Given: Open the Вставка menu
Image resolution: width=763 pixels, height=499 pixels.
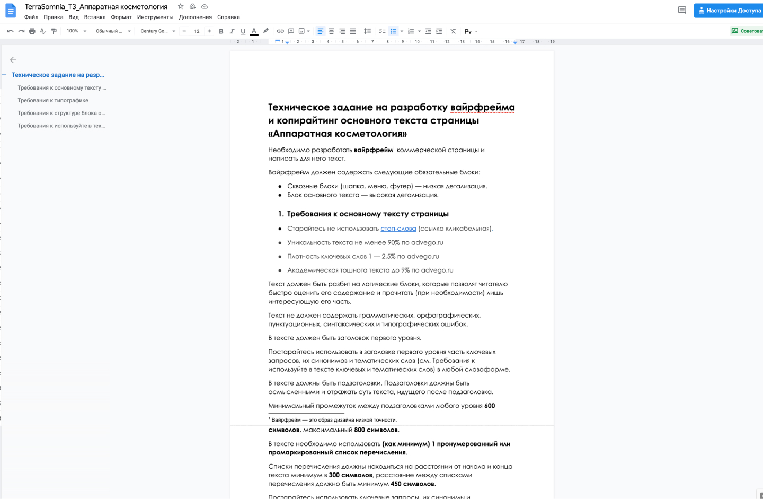Looking at the screenshot, I should click(95, 17).
